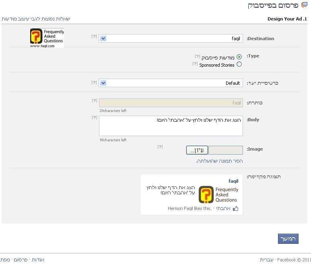Image resolution: width=311 pixels, height=265 pixels.
Task: Click the Facebook advertising megaphone icon
Action: (304, 5)
